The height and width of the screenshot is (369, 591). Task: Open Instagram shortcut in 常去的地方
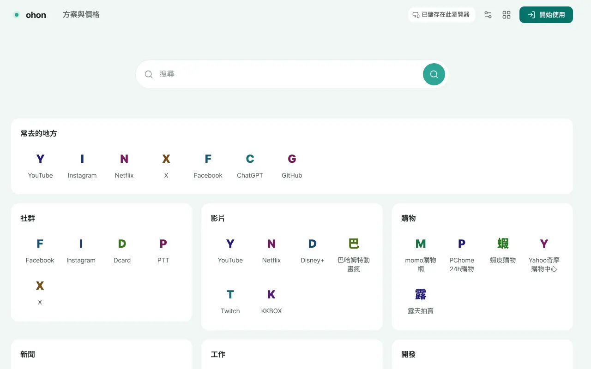(82, 166)
